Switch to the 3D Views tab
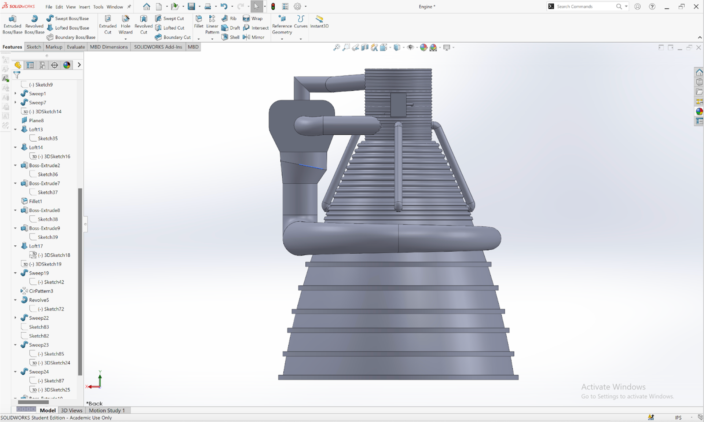Viewport: 704px width, 422px height. tap(71, 410)
